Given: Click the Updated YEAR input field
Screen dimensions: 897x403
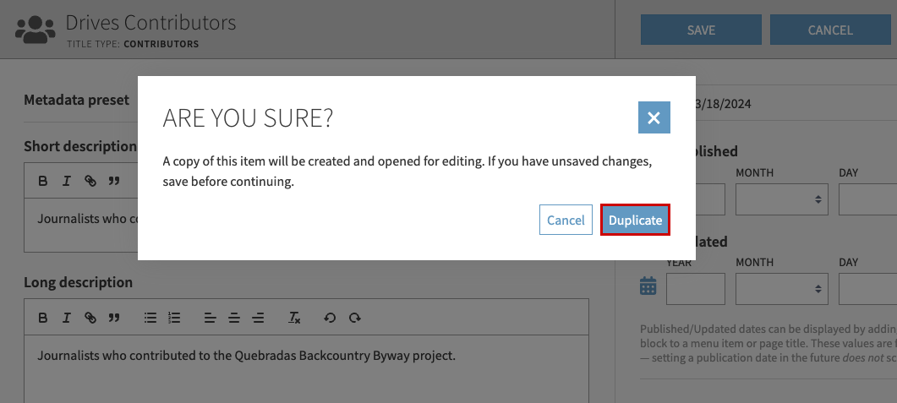Looking at the screenshot, I should [x=695, y=289].
